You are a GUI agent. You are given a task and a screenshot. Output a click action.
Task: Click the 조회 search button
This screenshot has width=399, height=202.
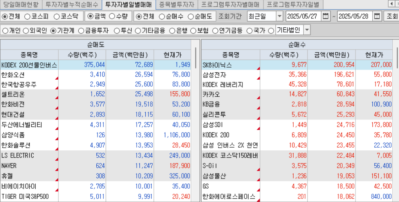[x=392, y=16]
